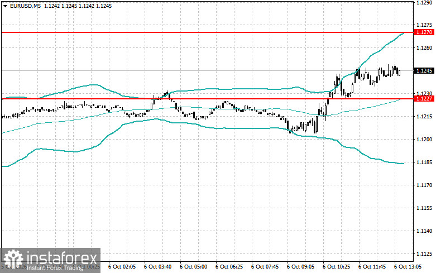This screenshot has height=273, width=436.
Task: Click the 1.1260 price scale value
Action: tap(424, 48)
